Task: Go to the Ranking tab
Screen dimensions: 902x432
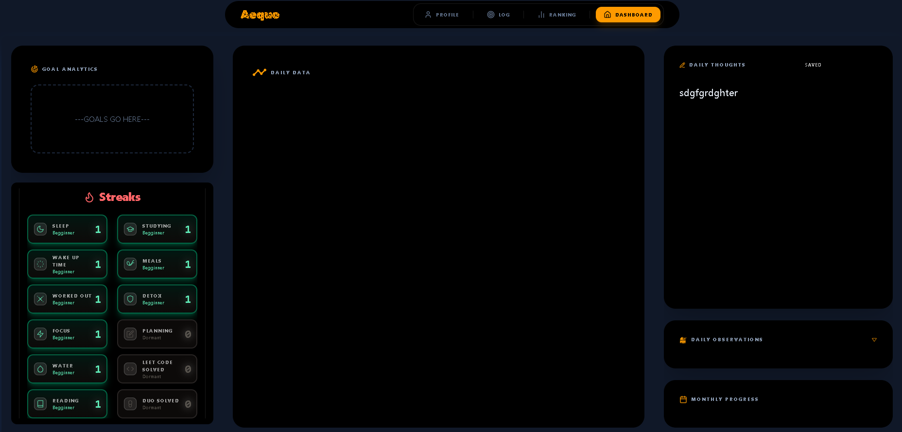Action: (x=557, y=15)
